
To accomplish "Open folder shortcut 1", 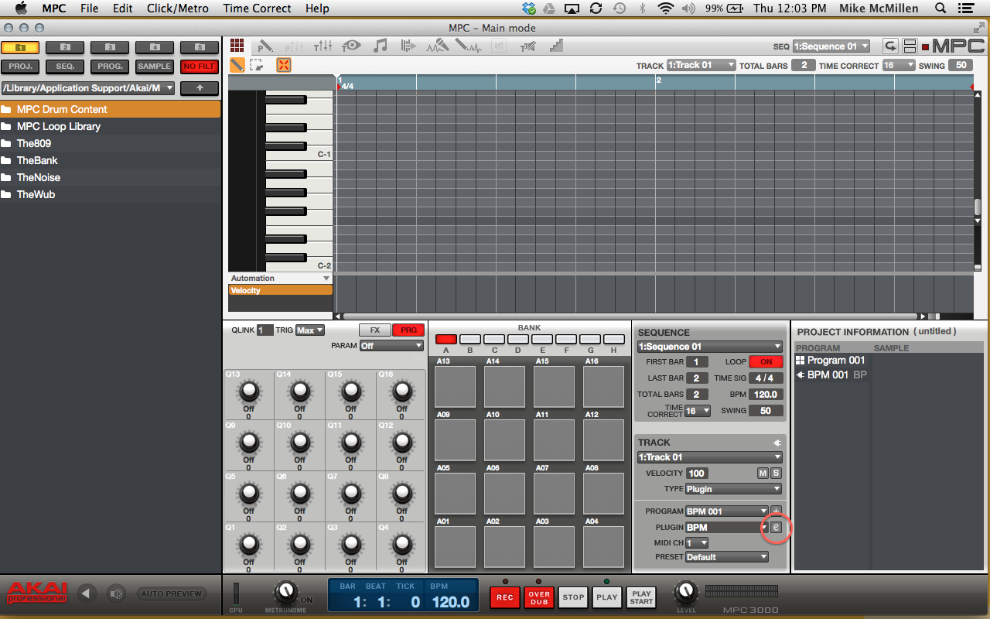I will point(20,47).
